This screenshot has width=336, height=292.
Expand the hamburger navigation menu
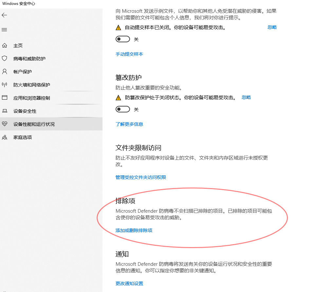pos(4,29)
